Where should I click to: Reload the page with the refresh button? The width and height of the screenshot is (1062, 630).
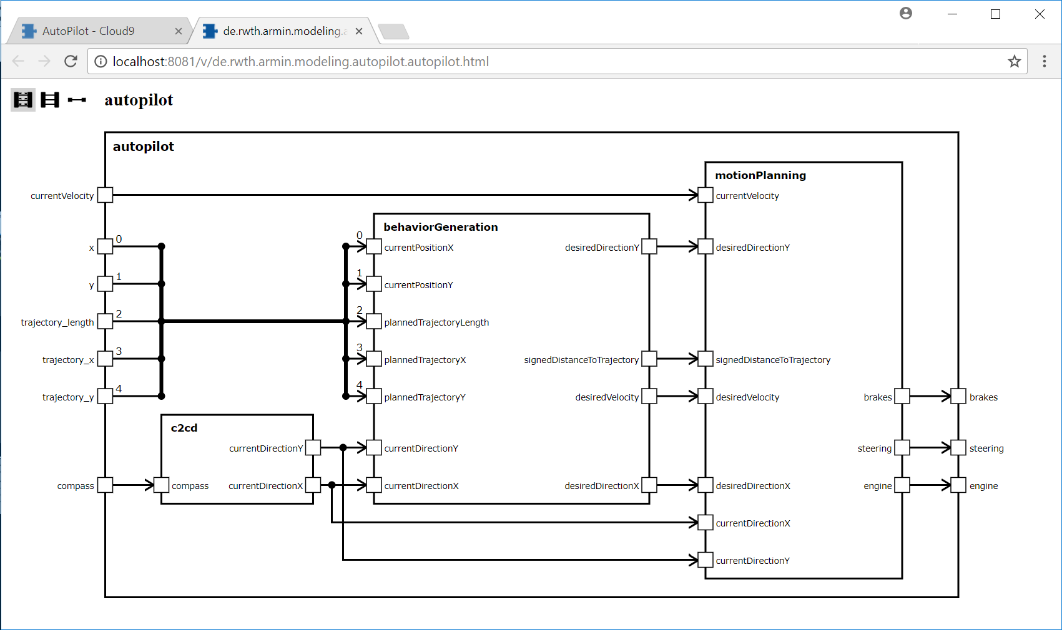point(71,61)
